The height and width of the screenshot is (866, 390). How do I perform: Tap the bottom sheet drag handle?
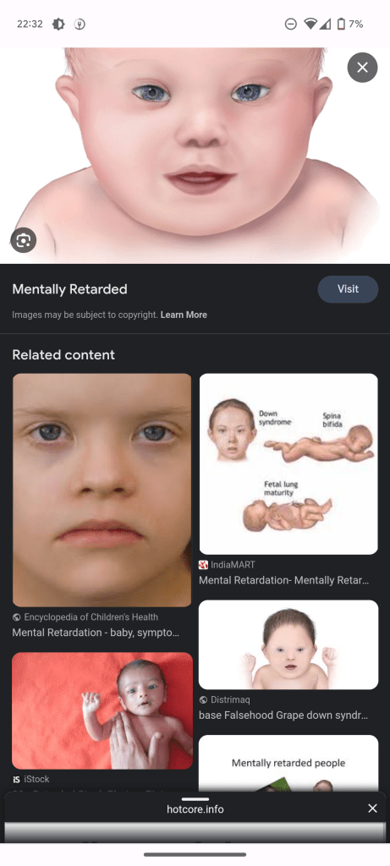coord(195,798)
